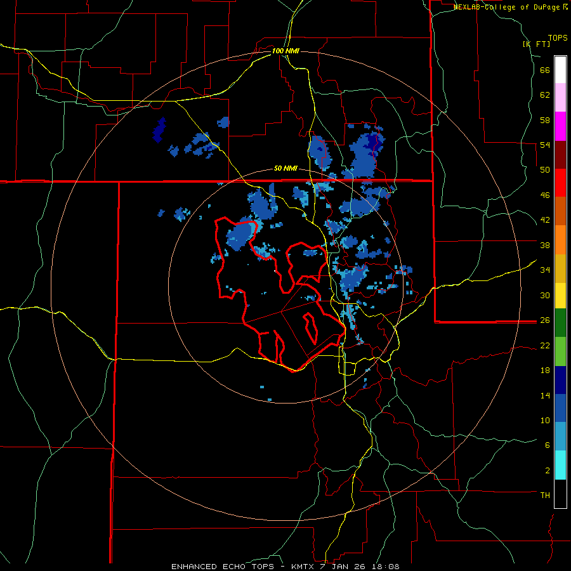Click the navy blue swatch on the scale

point(560,380)
